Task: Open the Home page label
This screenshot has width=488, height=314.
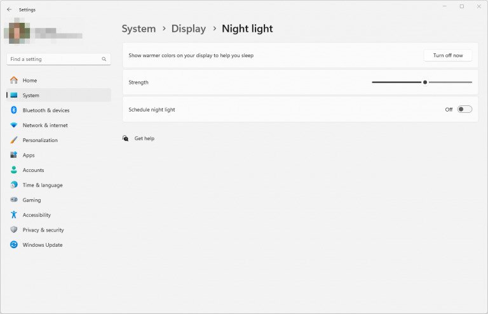Action: 30,81
